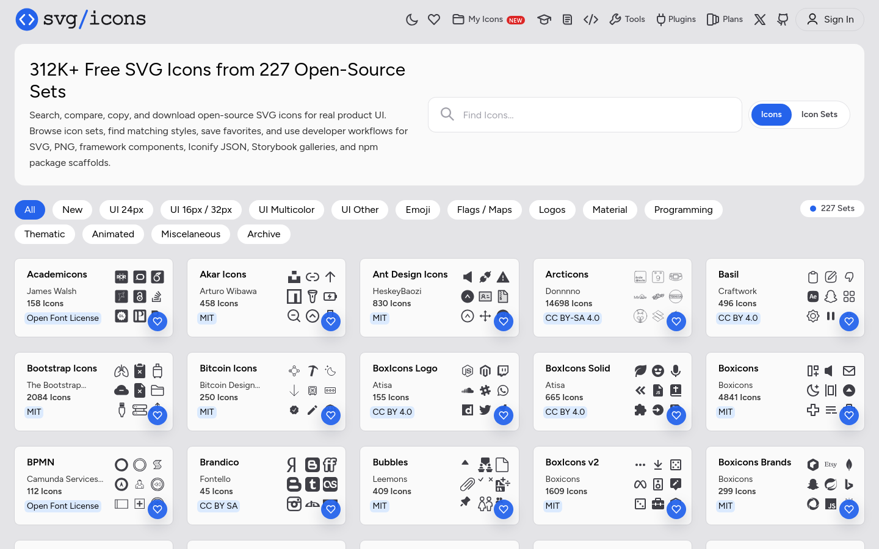Favorite the Bootstrap Icons set heart

157,415
